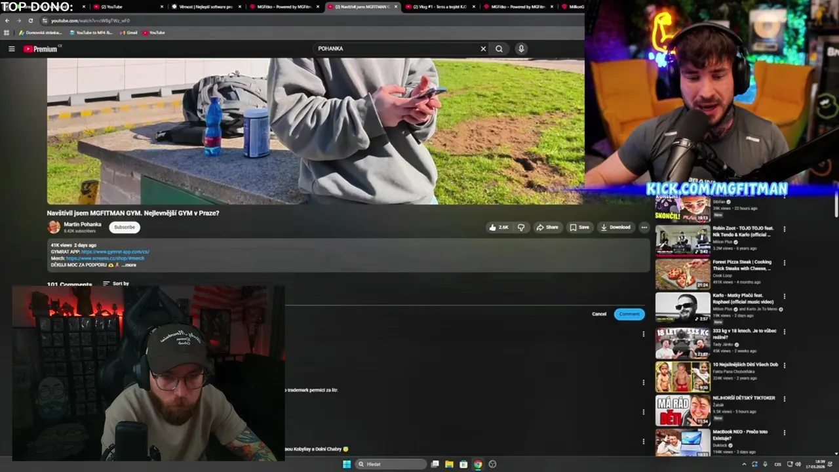This screenshot has width=839, height=472.
Task: Open Martin Pohanka channel avatar
Action: coord(54,227)
